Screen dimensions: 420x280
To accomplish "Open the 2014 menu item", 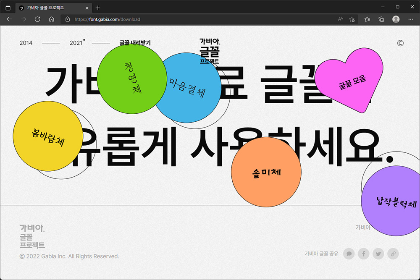I will [x=26, y=43].
